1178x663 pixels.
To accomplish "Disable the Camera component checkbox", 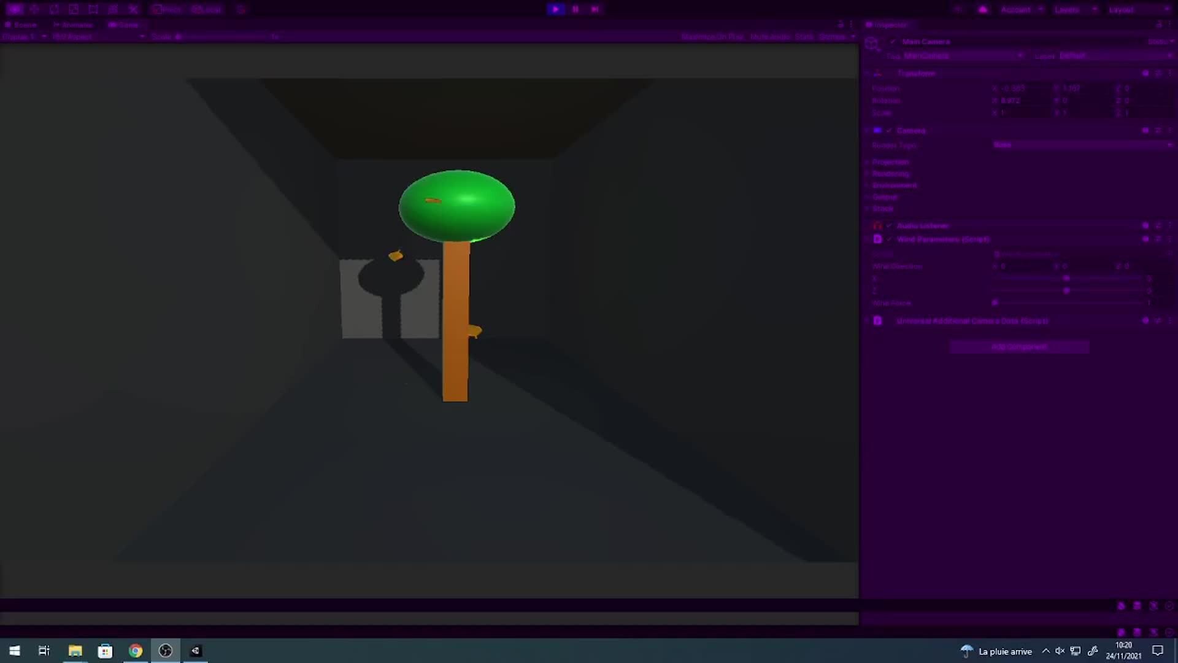I will tap(889, 131).
